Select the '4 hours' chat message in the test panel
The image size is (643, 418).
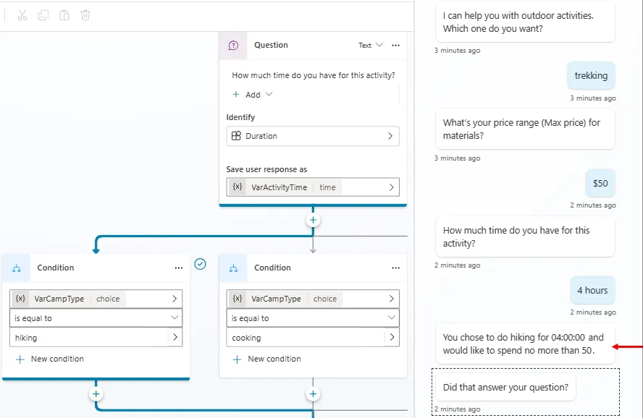[x=592, y=290]
